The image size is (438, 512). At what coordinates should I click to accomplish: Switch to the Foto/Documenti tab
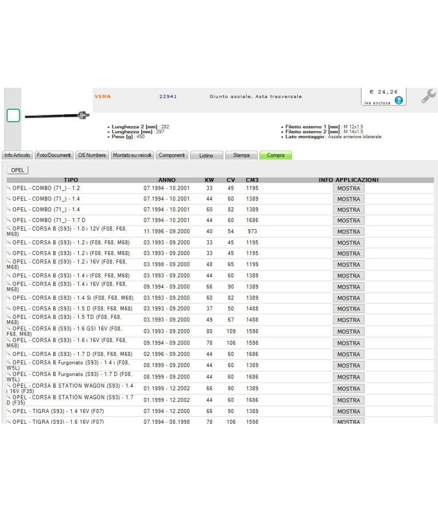click(54, 156)
